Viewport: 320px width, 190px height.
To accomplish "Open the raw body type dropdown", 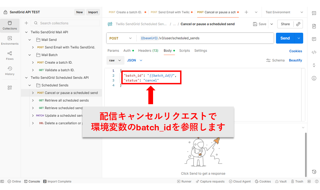I will [x=115, y=60].
